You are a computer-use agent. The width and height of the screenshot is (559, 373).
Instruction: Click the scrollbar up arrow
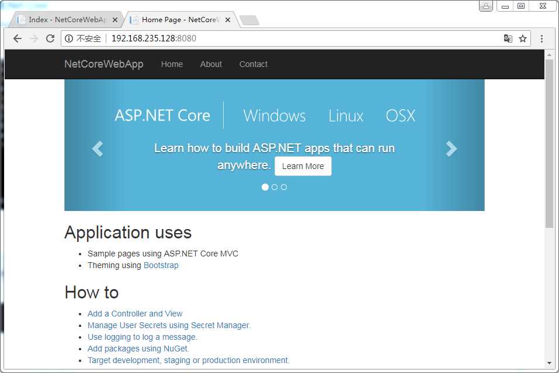tap(549, 55)
